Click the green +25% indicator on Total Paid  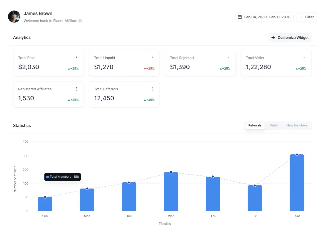73,69
